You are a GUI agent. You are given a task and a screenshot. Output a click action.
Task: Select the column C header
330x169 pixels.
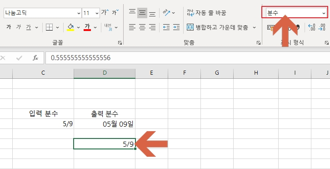pyautogui.click(x=43, y=73)
